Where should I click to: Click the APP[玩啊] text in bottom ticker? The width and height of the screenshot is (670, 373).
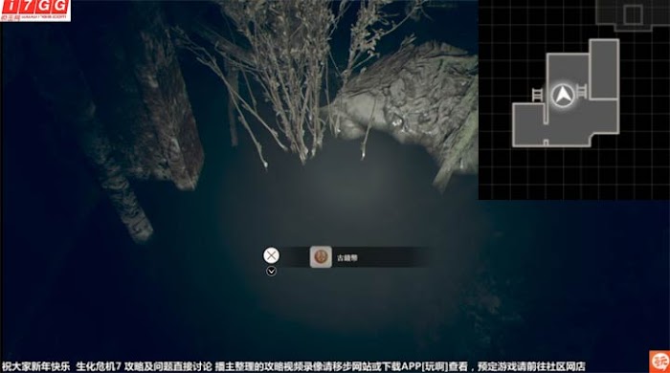[424, 366]
